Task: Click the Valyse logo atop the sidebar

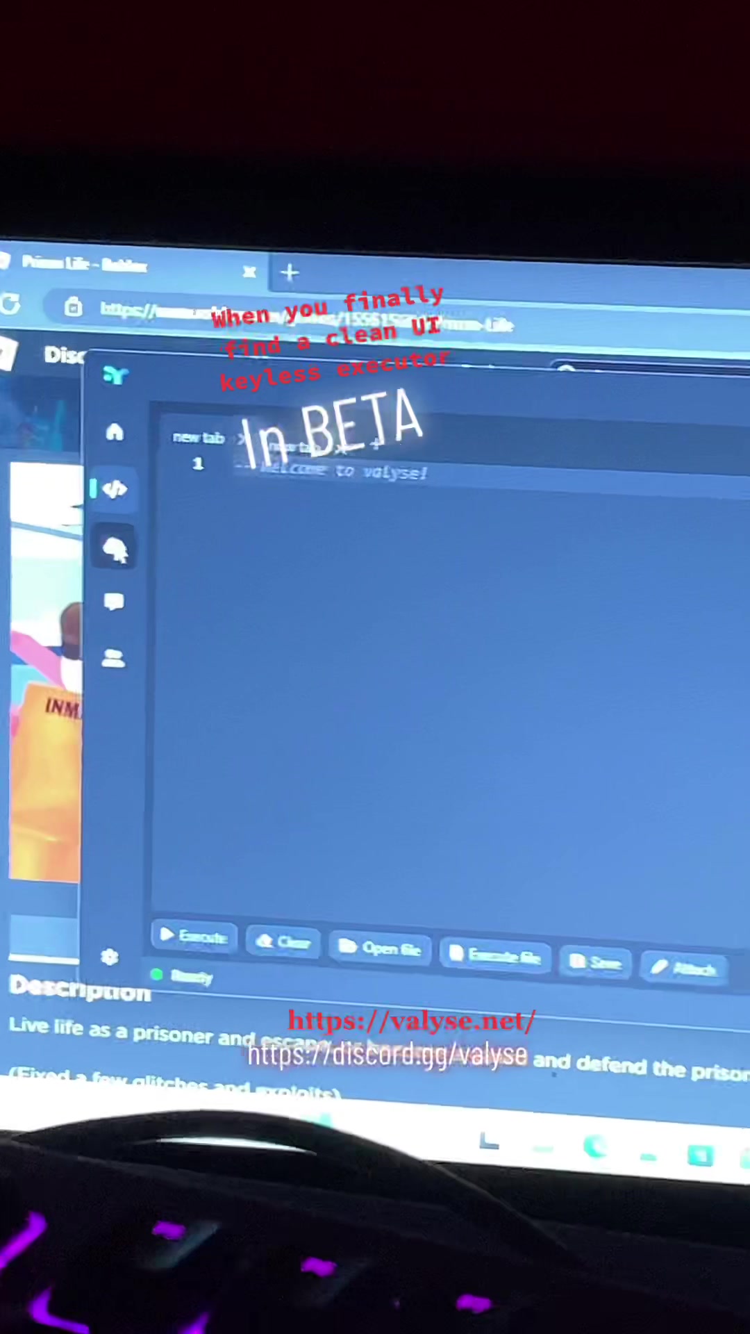Action: pyautogui.click(x=115, y=376)
